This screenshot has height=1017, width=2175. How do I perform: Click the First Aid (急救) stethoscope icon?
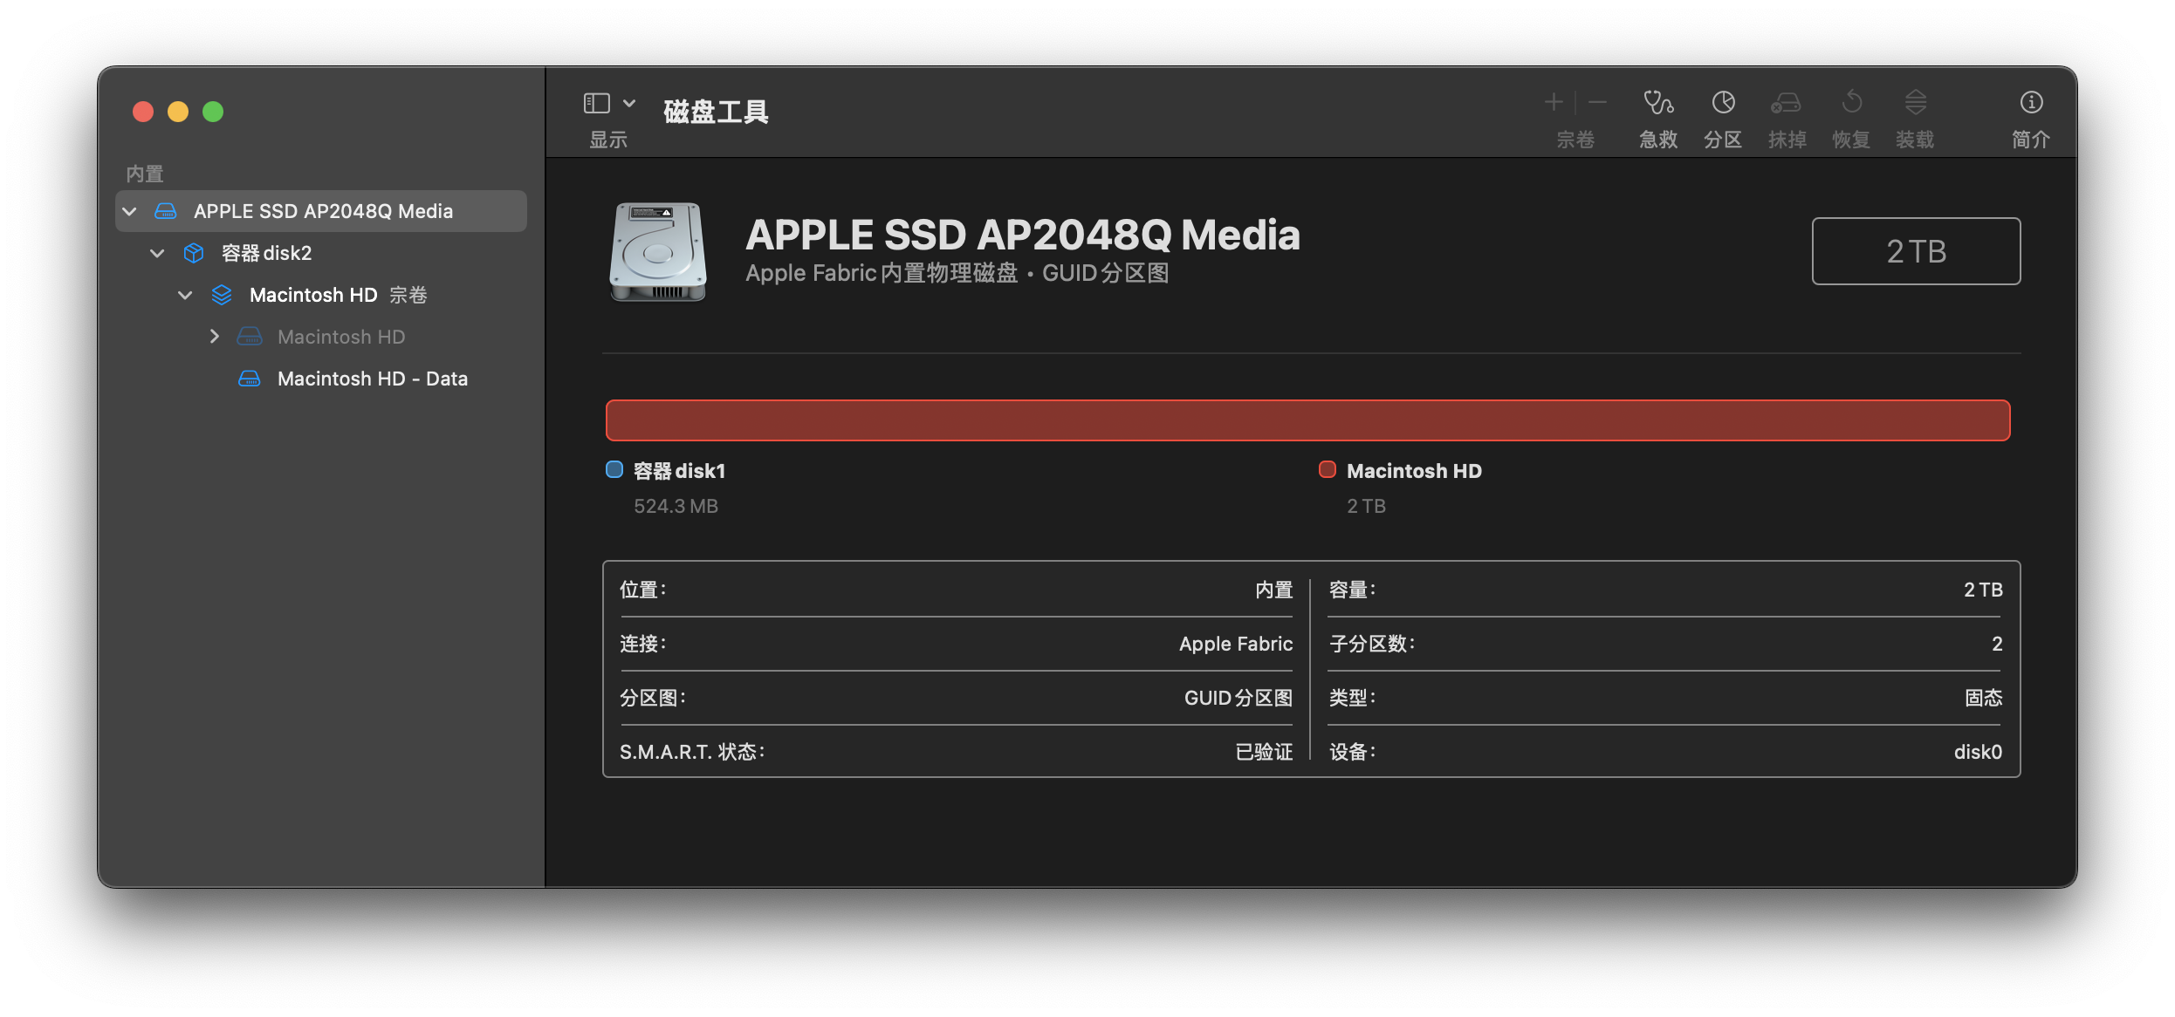1658,104
